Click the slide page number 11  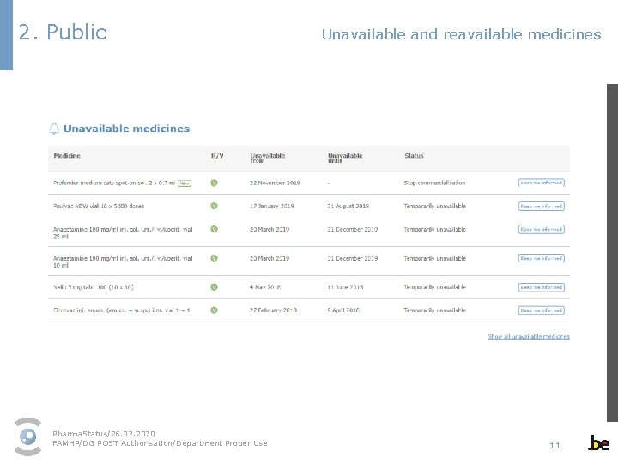click(x=555, y=445)
